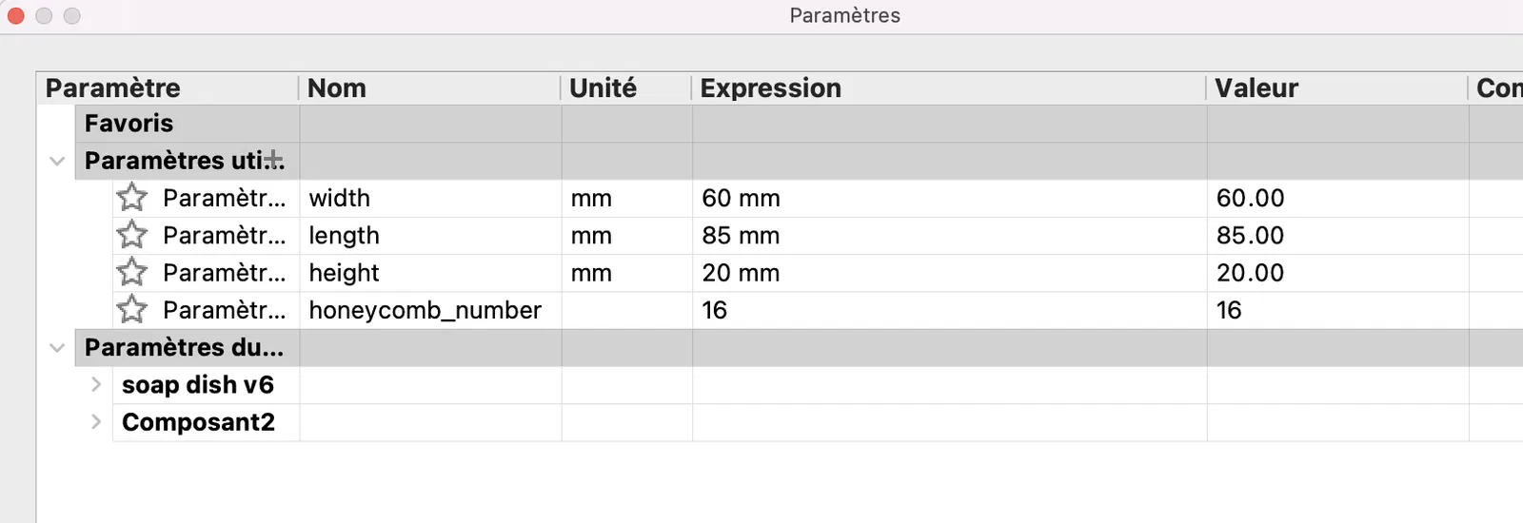This screenshot has width=1523, height=523.
Task: Edit the width expression 60 mm
Action: pos(742,198)
